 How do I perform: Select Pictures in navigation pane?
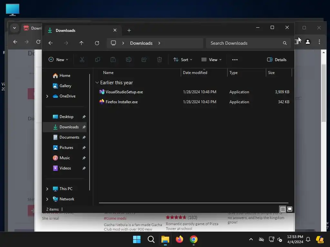(66, 148)
